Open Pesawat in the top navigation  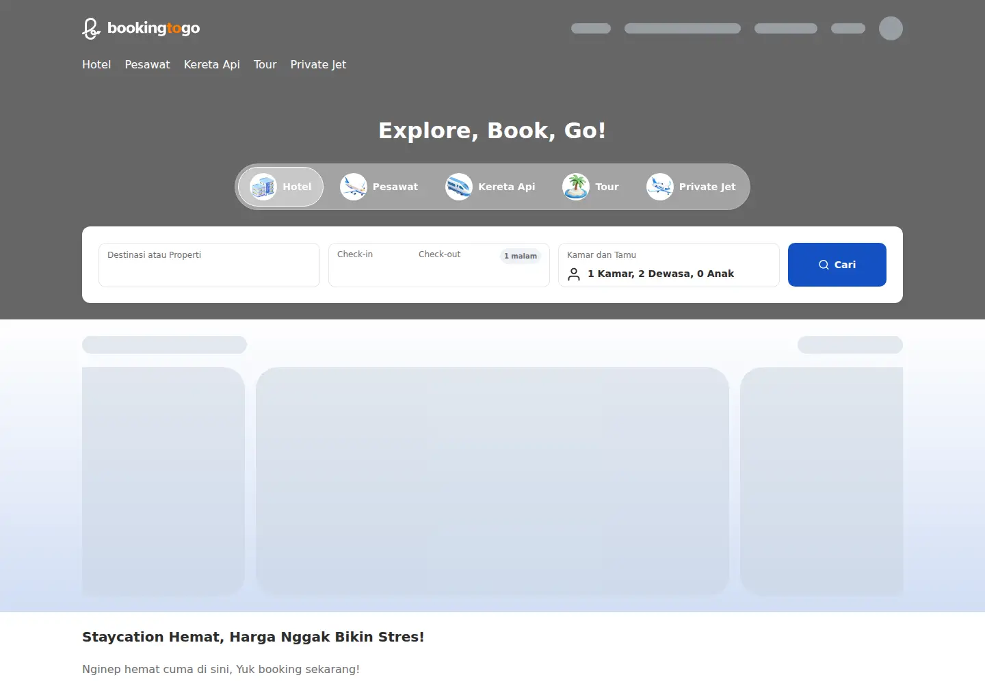coord(147,64)
